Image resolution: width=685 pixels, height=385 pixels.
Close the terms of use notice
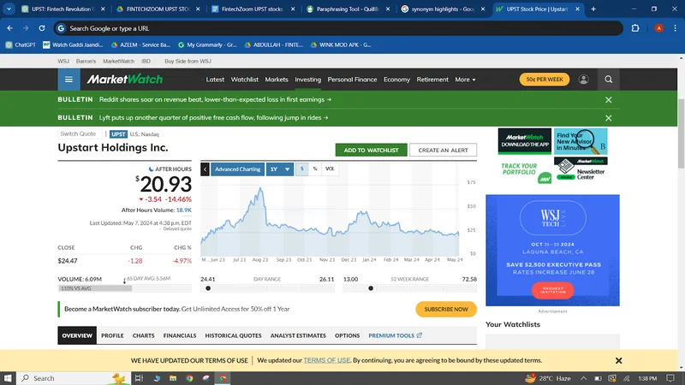point(618,360)
